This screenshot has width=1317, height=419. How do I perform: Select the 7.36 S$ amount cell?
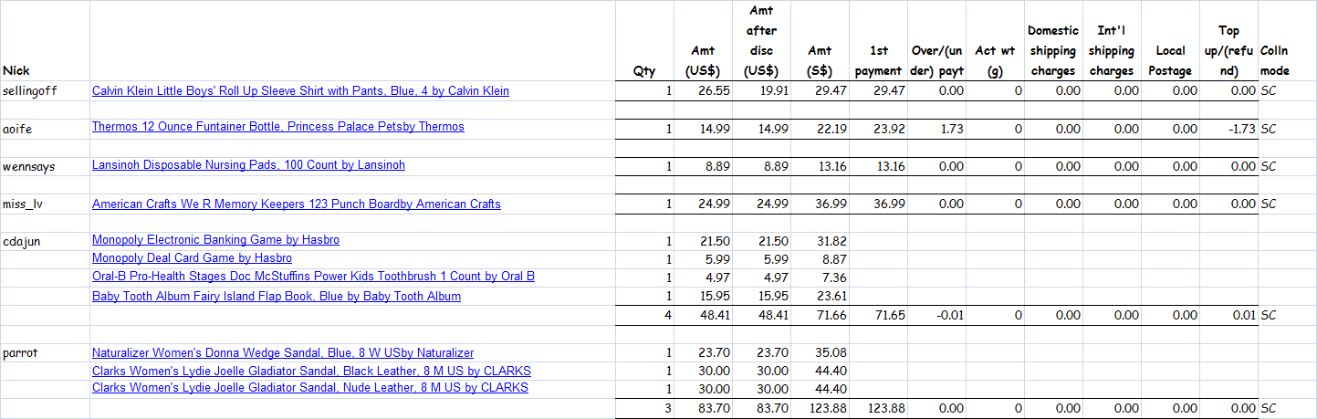(820, 278)
